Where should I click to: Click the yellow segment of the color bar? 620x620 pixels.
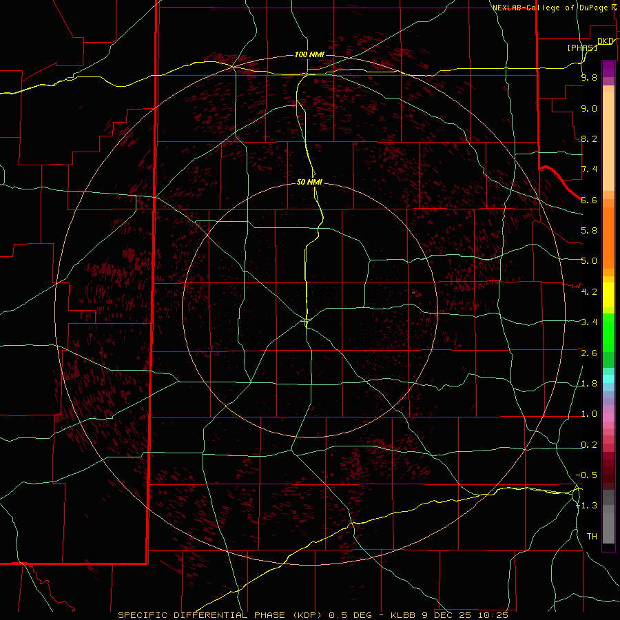click(x=608, y=295)
